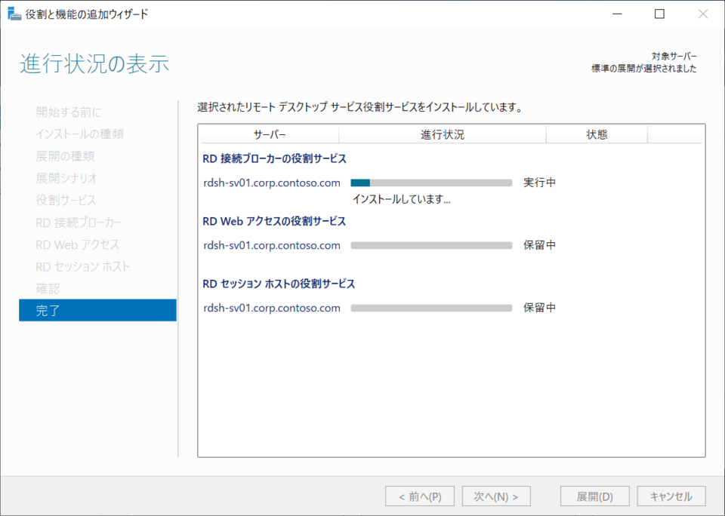Click the 前へ(P) button
Image resolution: width=725 pixels, height=516 pixels.
pos(420,496)
